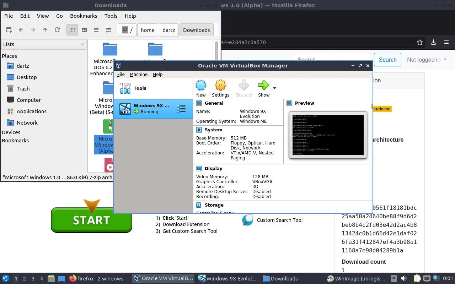
Task: Open the Show button dropdown arrow
Action: [274, 88]
